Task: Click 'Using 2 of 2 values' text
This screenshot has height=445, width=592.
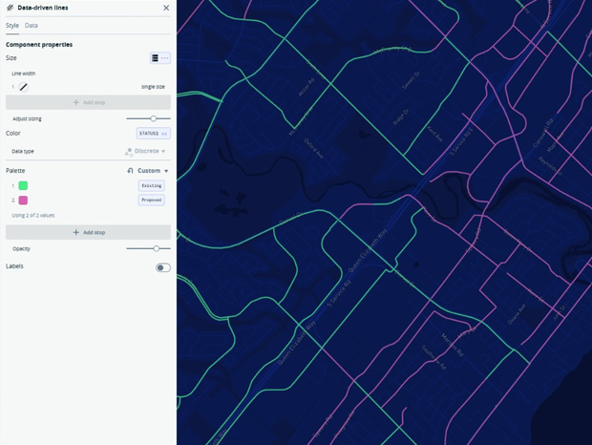Action: 33,215
